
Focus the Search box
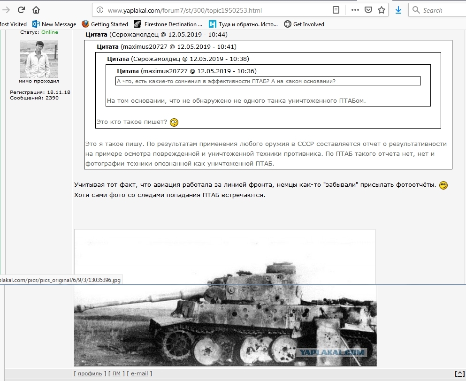tap(437, 10)
